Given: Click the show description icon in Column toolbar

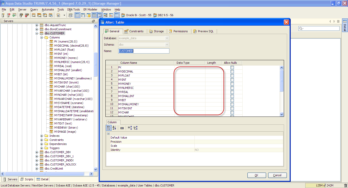Looking at the screenshot, I should (x=122, y=128).
